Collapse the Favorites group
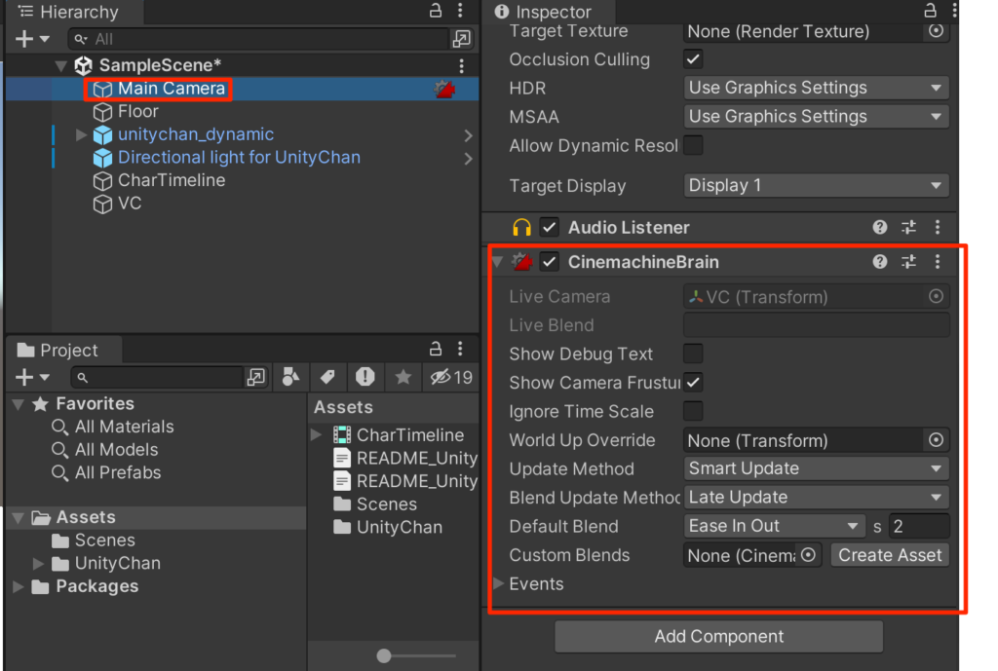Screen dimensions: 998x671 tap(19, 404)
